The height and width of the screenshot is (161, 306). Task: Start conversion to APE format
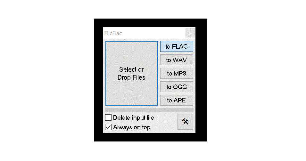click(177, 100)
